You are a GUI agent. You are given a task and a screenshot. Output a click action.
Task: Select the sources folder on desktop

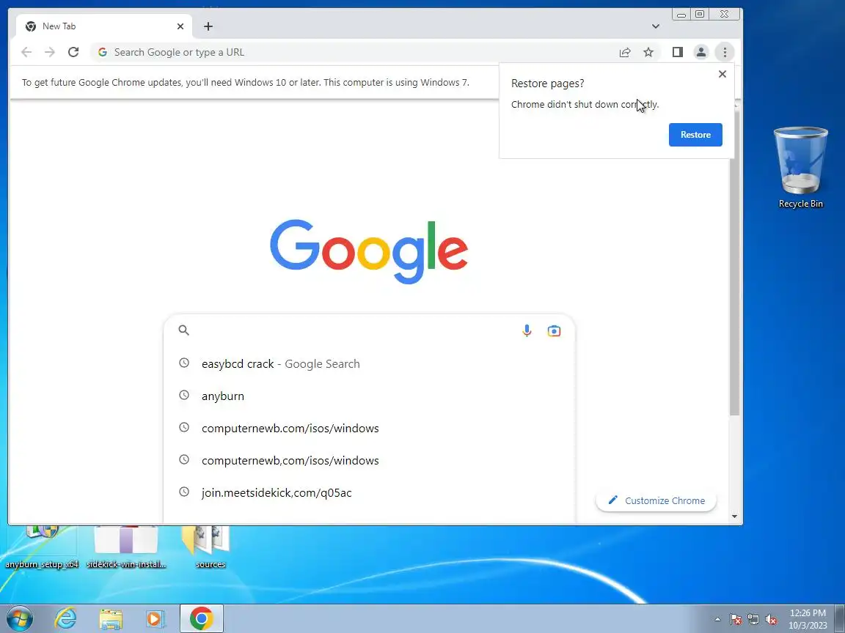click(211, 547)
